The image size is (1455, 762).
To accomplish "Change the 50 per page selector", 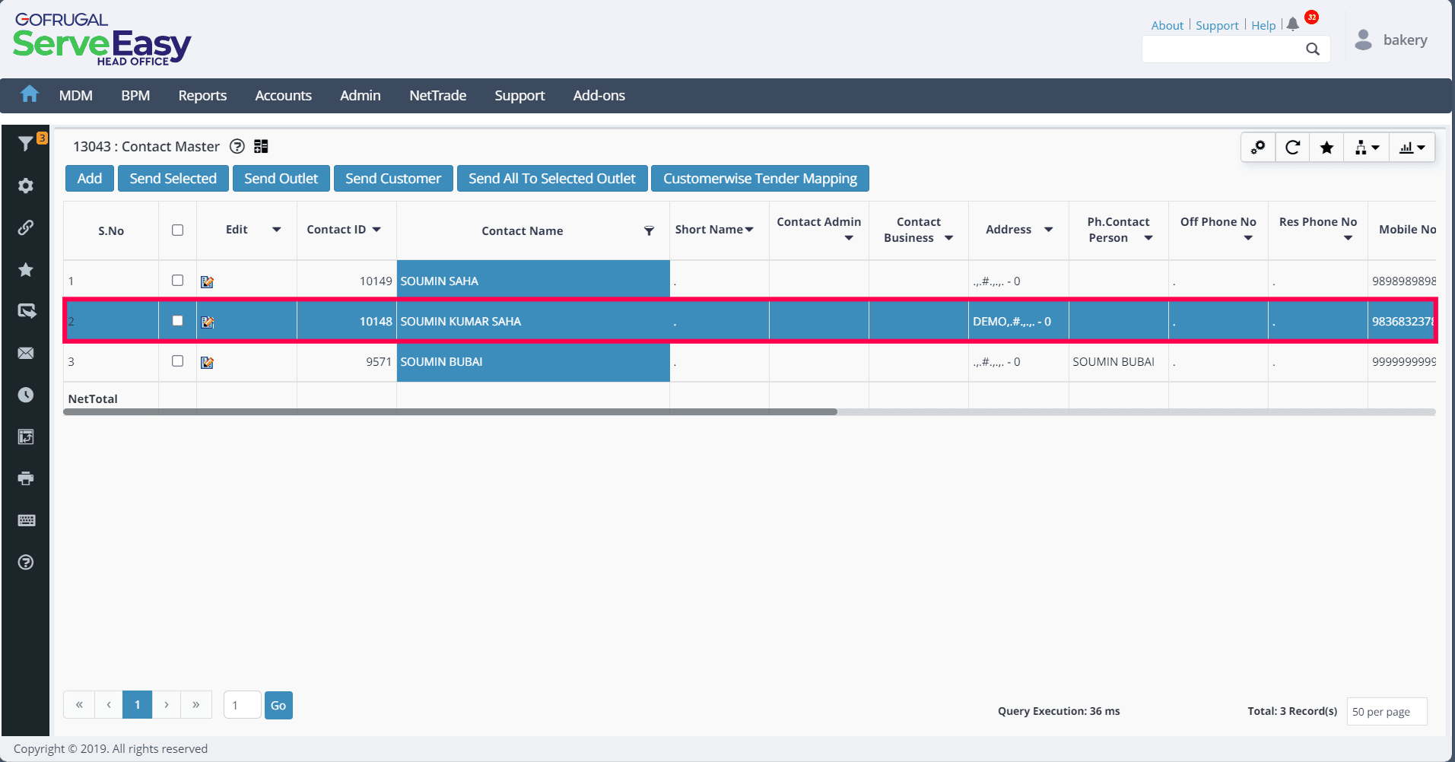I will 1387,711.
